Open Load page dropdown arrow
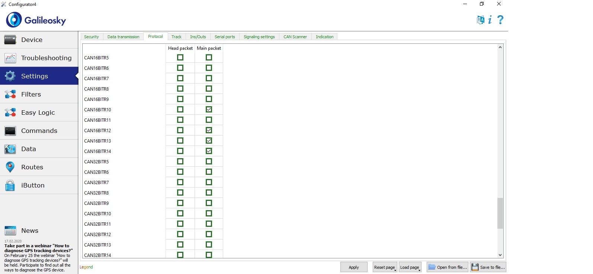The image size is (593, 274). (x=419, y=270)
